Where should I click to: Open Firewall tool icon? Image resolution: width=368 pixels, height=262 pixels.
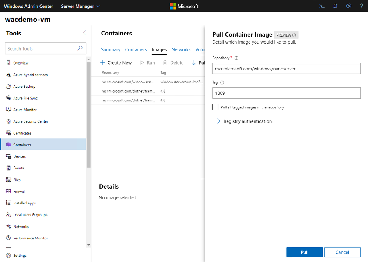(x=8, y=191)
